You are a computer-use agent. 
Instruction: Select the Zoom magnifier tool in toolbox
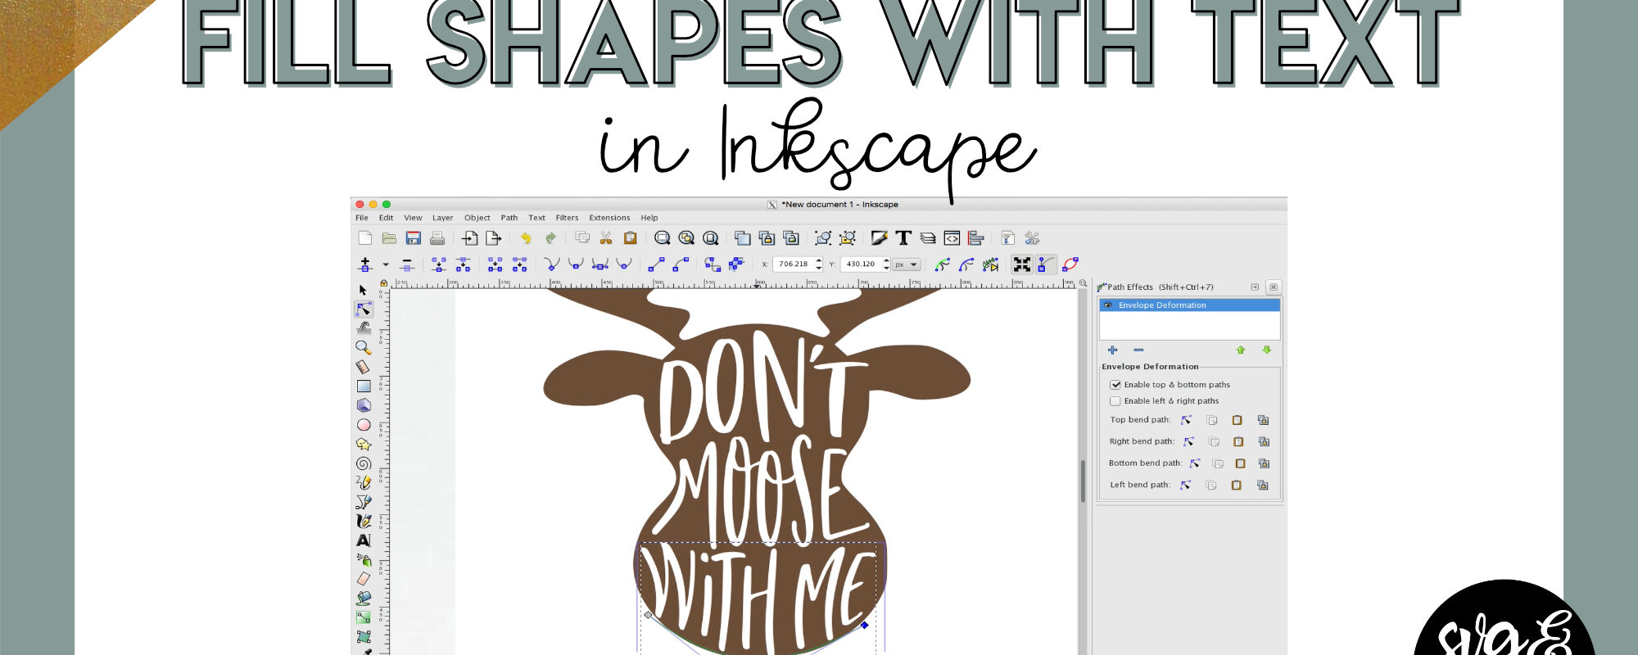(364, 347)
